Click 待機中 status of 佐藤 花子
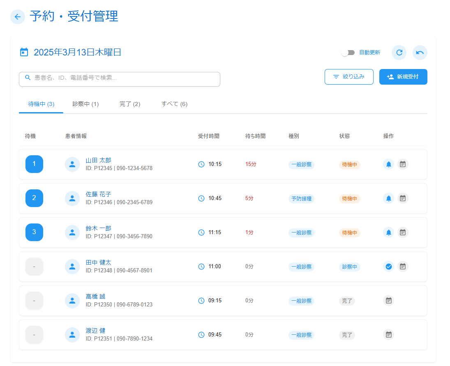The image size is (450, 366). (350, 199)
